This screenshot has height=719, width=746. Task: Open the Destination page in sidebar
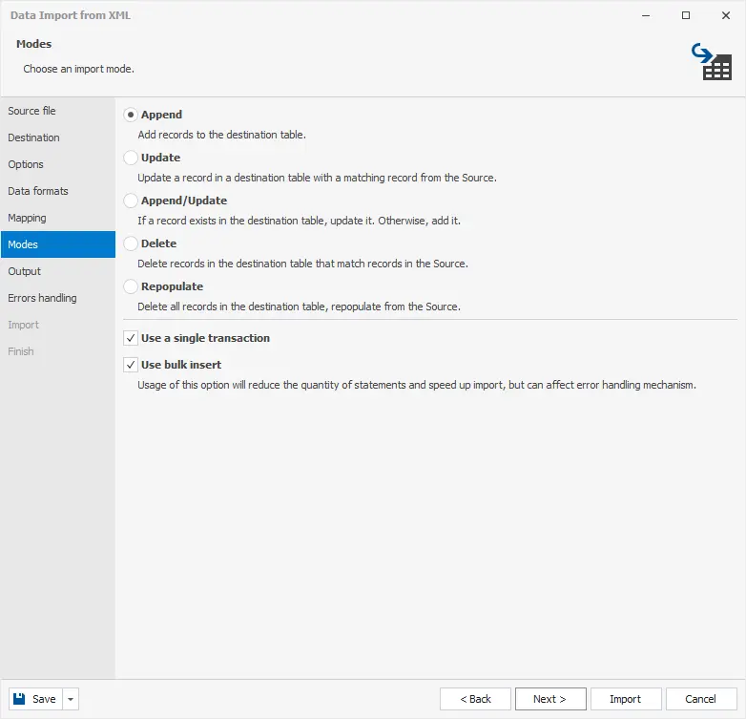(x=34, y=137)
